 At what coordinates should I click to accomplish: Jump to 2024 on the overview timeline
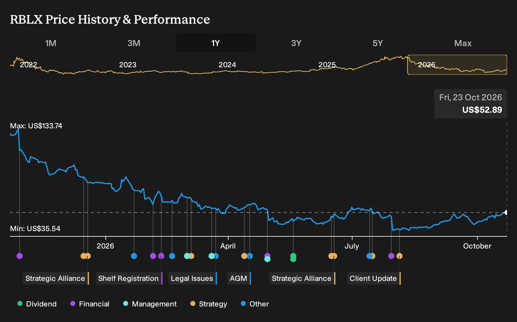(x=227, y=65)
